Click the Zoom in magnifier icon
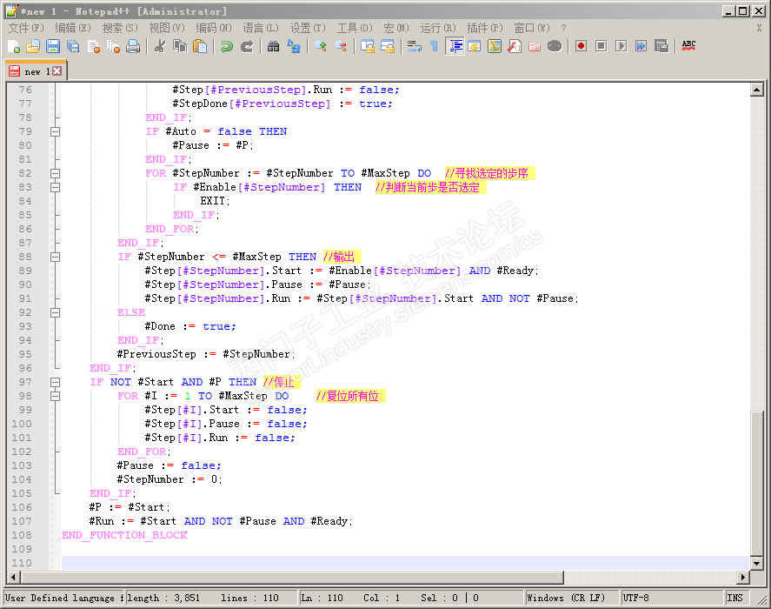This screenshot has height=609, width=771. tap(321, 46)
